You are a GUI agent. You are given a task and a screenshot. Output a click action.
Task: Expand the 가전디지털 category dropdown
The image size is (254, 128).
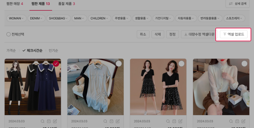163,18
